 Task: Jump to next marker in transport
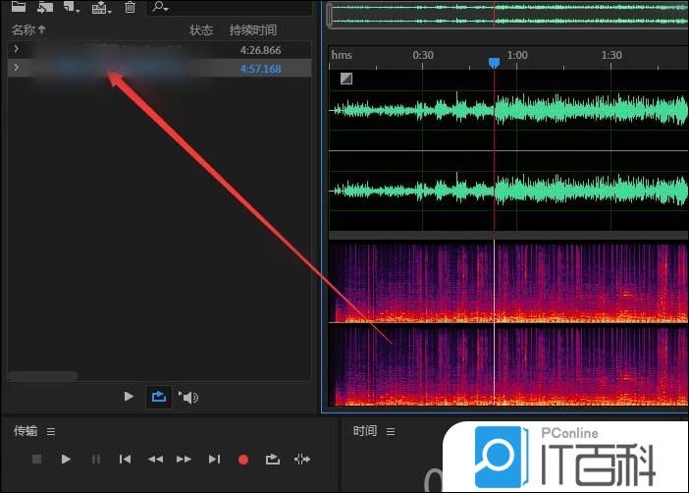coord(214,459)
